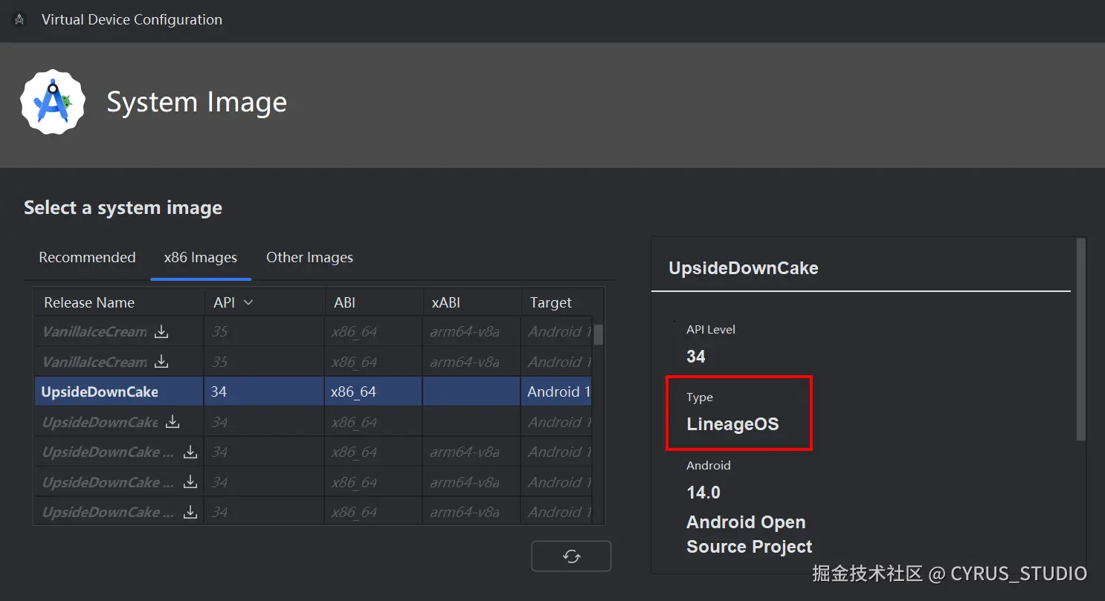
Task: Click the refresh system images button
Action: point(571,556)
